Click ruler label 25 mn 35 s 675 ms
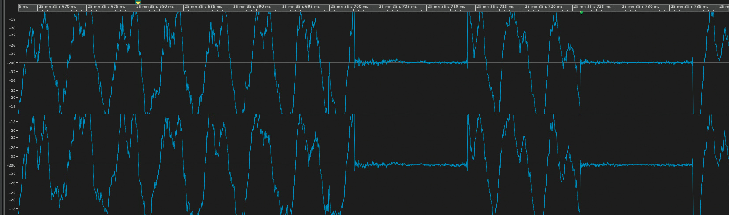The image size is (729, 215). point(107,7)
